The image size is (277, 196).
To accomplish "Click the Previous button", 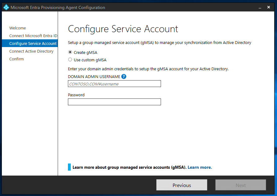I will coord(181,185).
